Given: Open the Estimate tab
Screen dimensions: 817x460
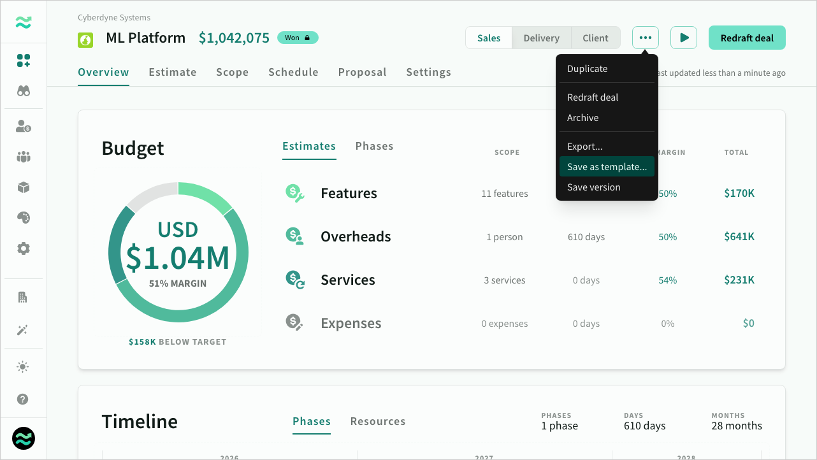Looking at the screenshot, I should [x=173, y=73].
